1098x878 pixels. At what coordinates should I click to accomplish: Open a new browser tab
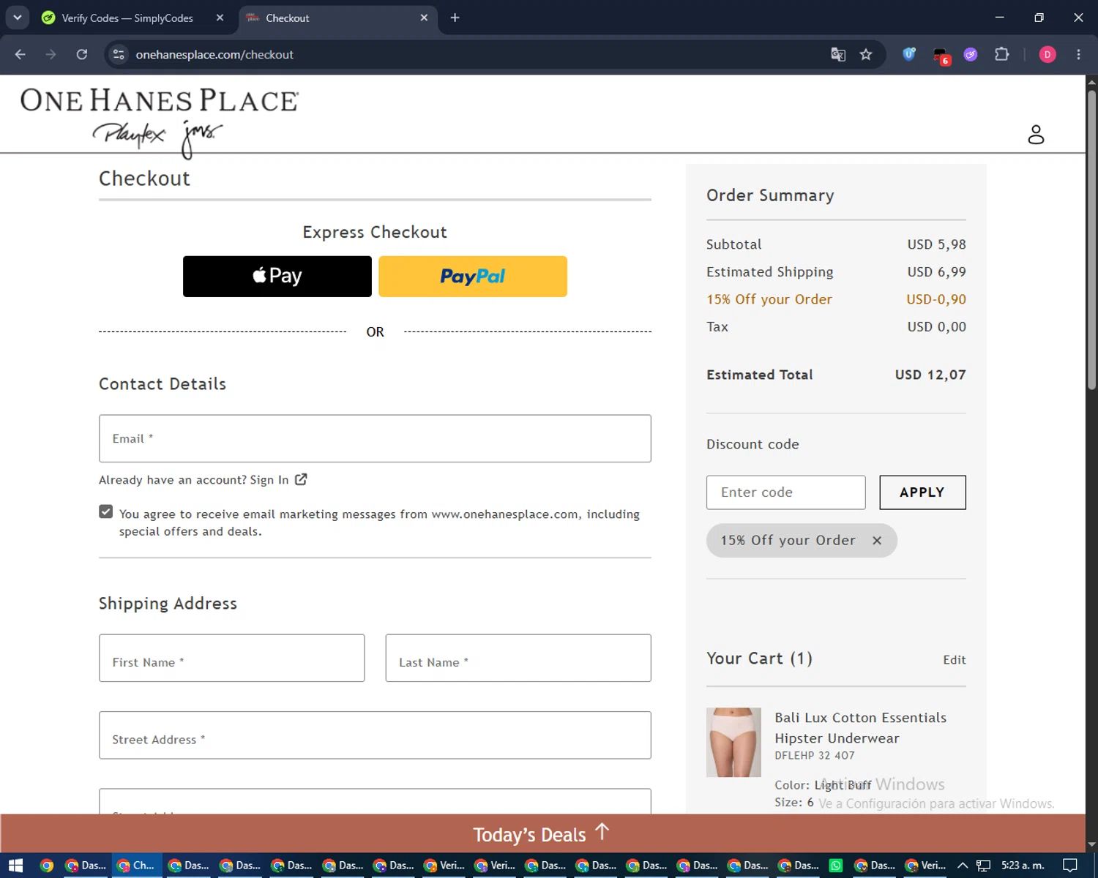[x=455, y=18]
